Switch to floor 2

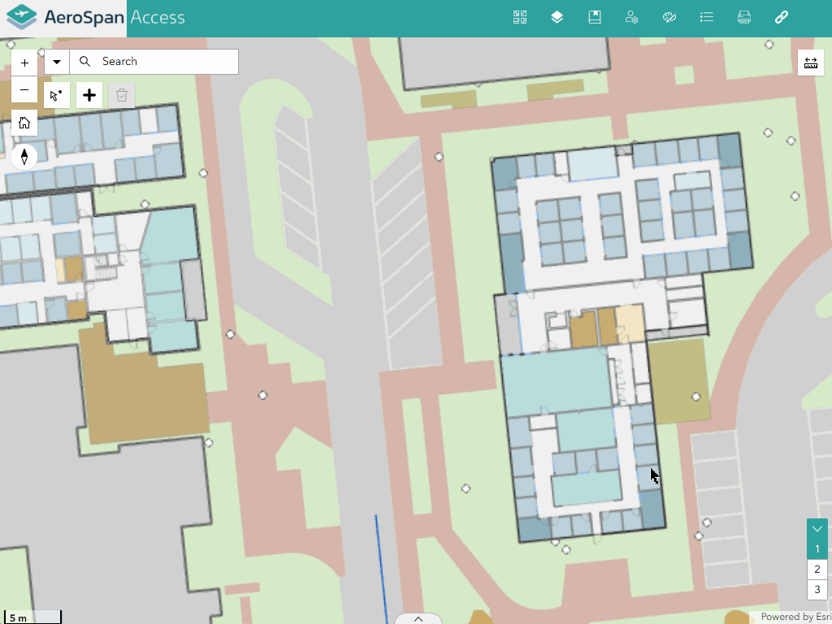(x=817, y=570)
